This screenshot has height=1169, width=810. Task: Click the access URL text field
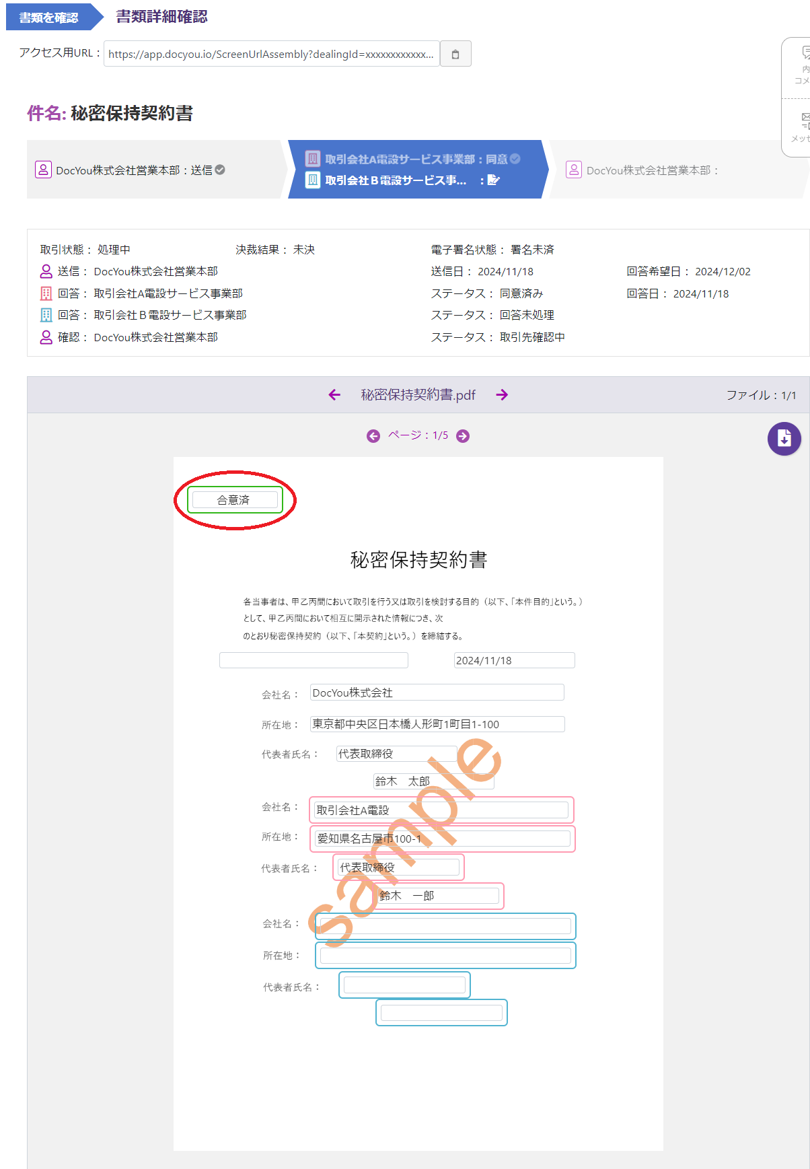pyautogui.click(x=272, y=54)
